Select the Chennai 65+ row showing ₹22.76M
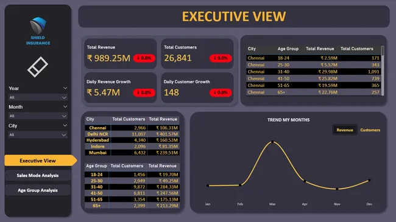 (x=313, y=92)
